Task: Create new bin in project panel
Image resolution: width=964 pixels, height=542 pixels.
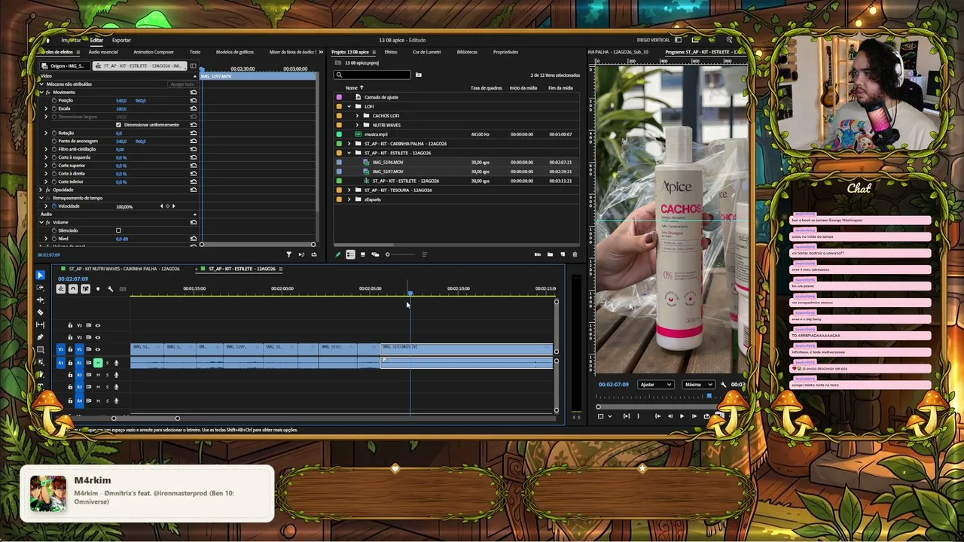Action: tap(550, 254)
